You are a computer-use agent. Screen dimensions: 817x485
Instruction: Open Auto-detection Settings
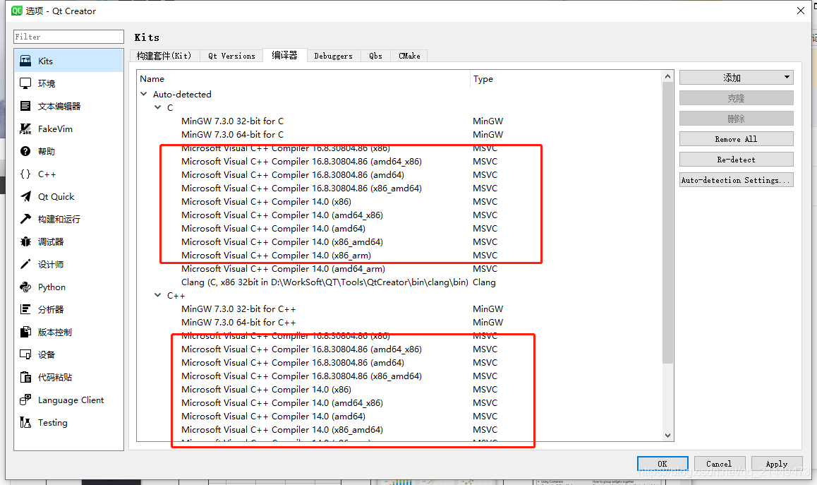click(737, 180)
